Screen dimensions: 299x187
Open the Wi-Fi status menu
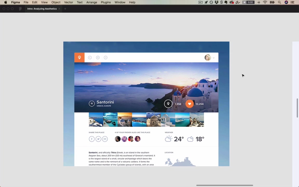pos(265,2)
